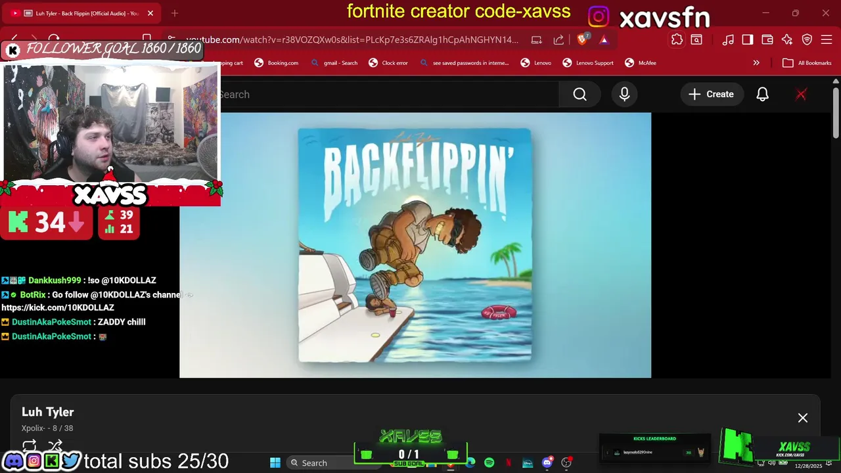Open Microsoft Edge from the taskbar
This screenshot has height=473, width=841.
point(470,462)
